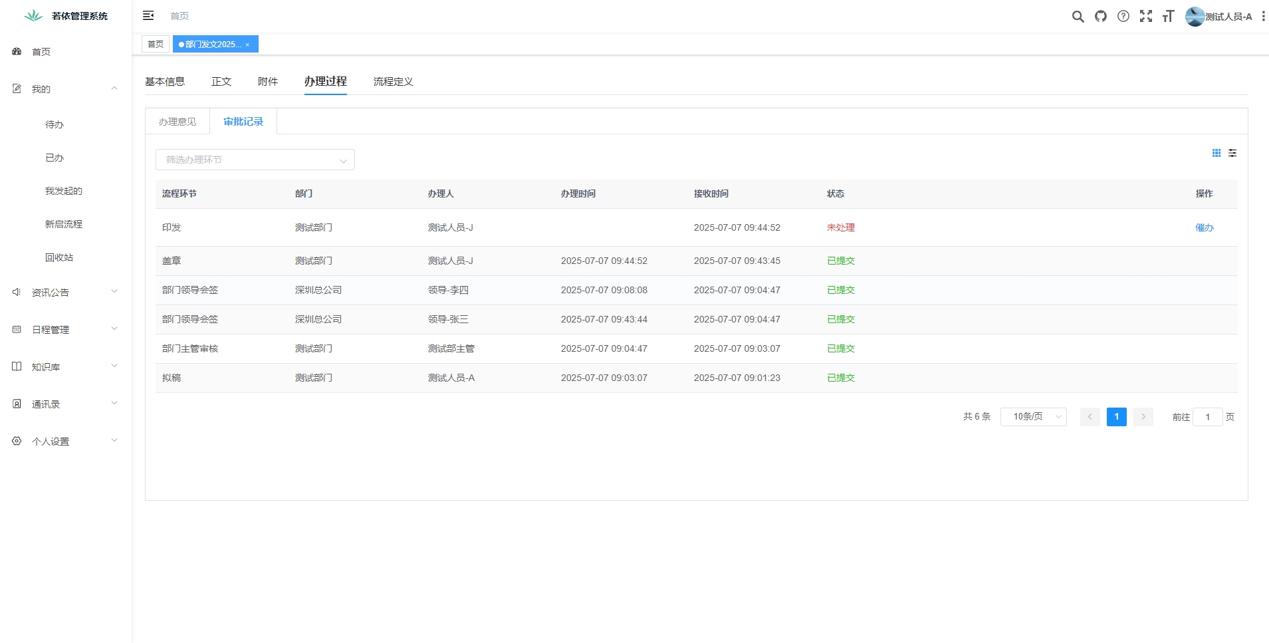The image size is (1269, 643).
Task: Switch to the 正文 tab
Action: pos(221,82)
